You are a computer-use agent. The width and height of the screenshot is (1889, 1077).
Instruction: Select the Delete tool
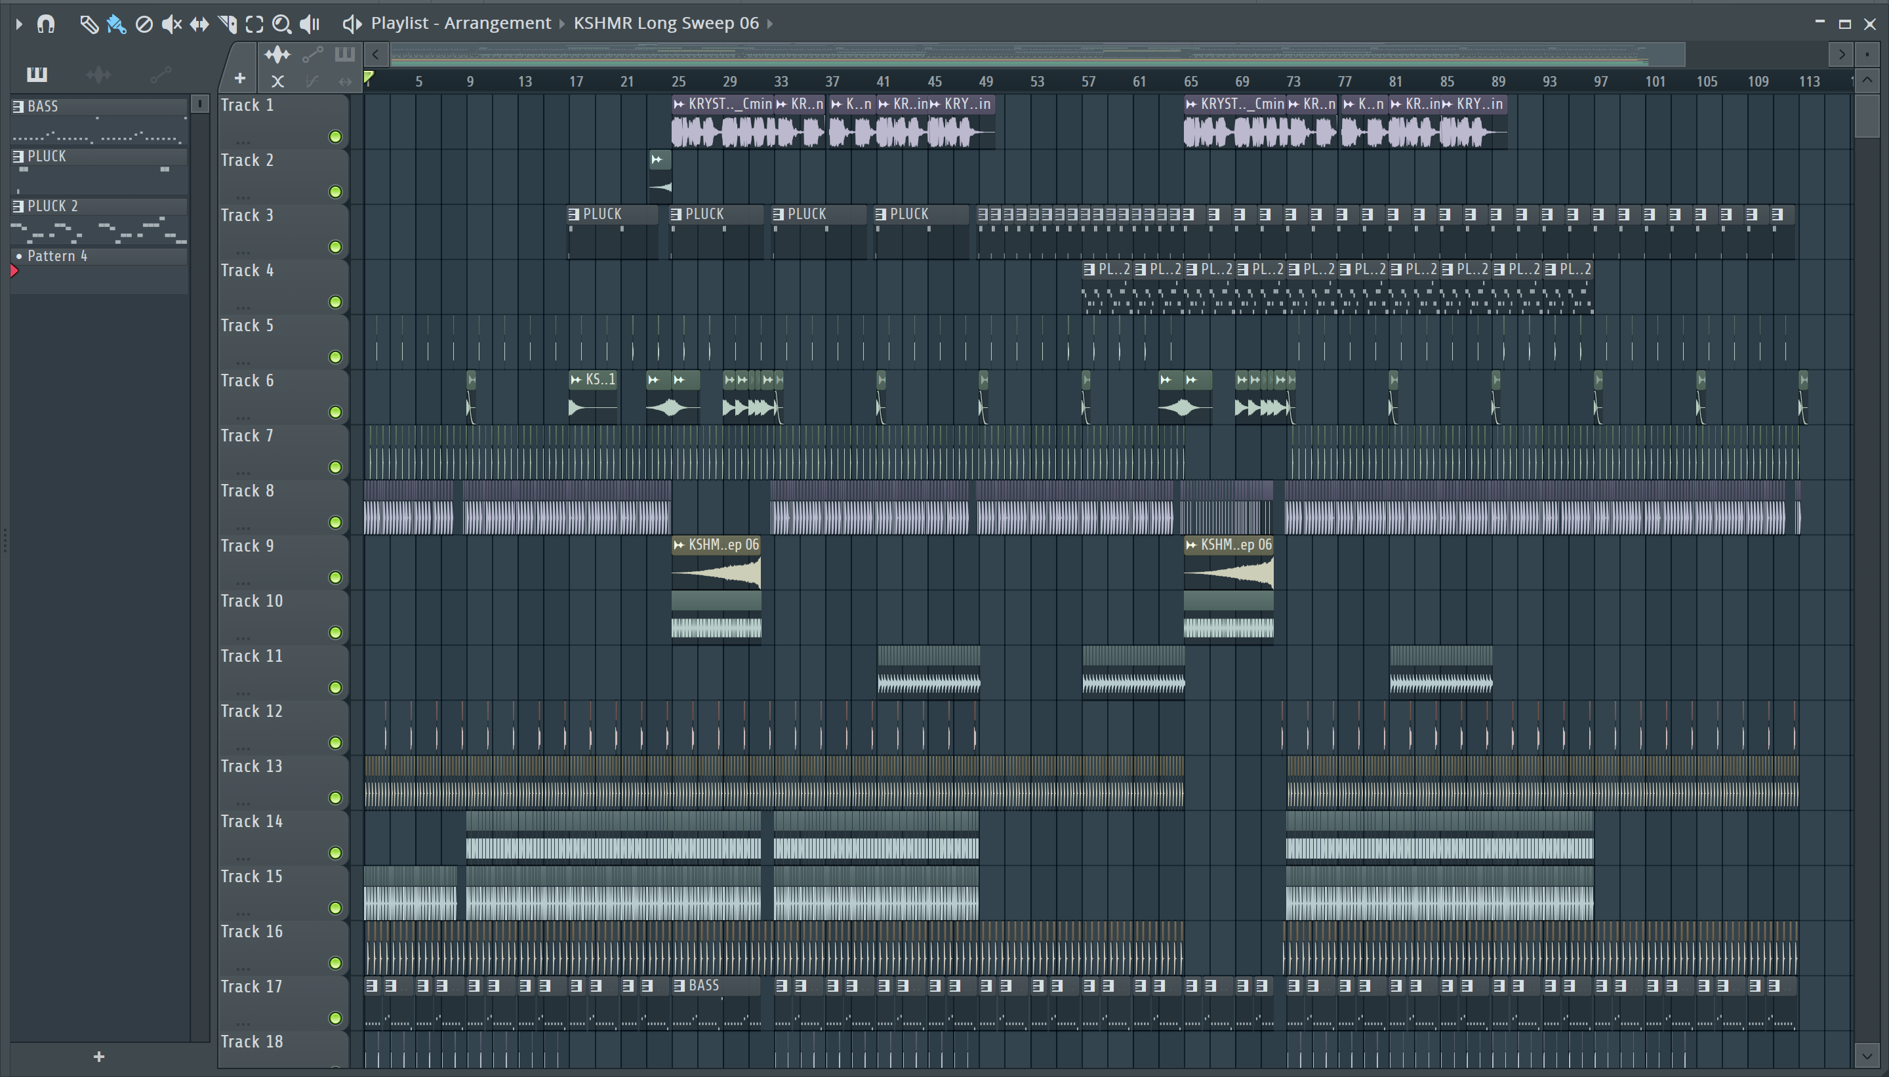(144, 24)
